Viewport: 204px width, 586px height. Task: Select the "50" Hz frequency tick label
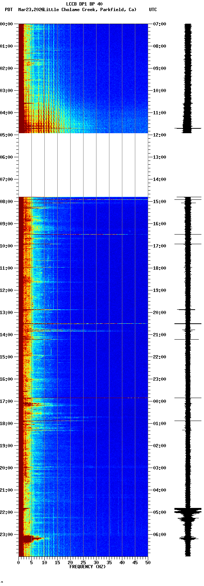(148, 563)
